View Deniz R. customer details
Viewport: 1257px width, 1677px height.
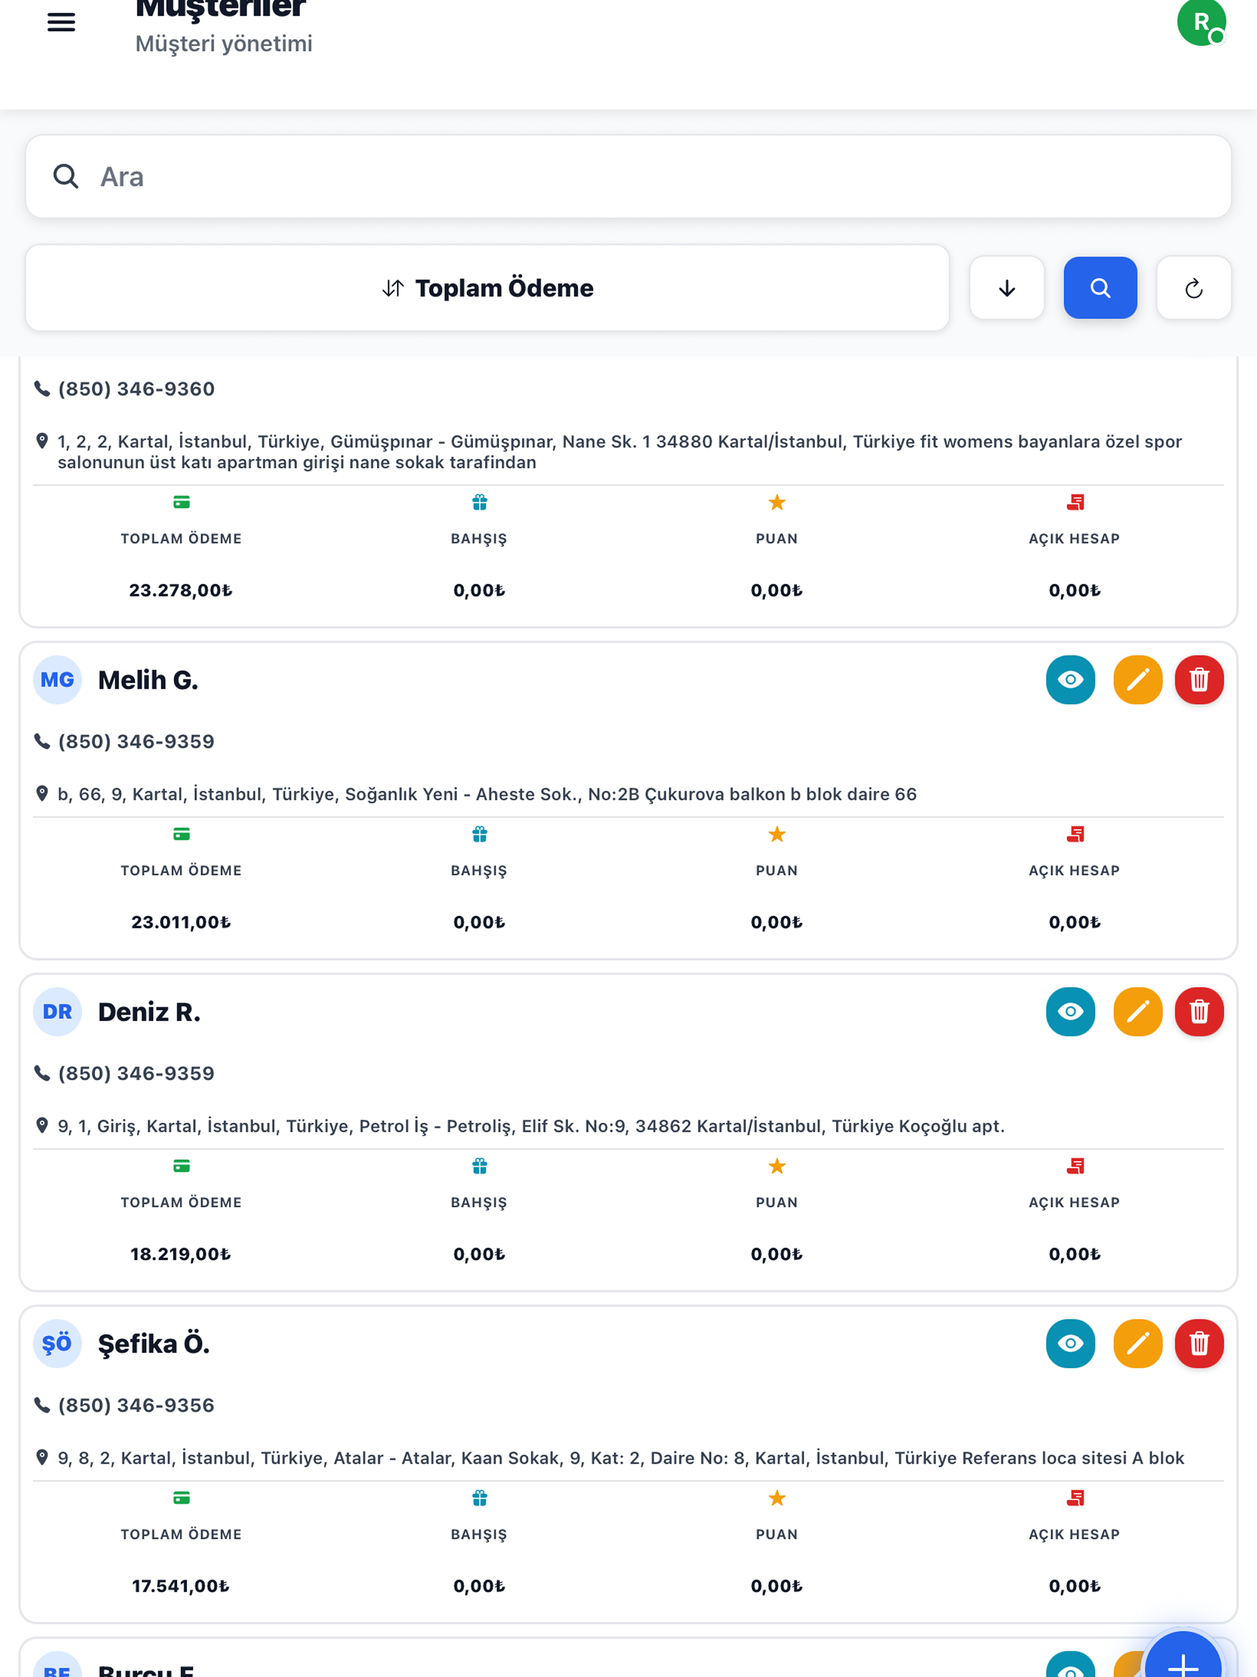point(1070,1012)
